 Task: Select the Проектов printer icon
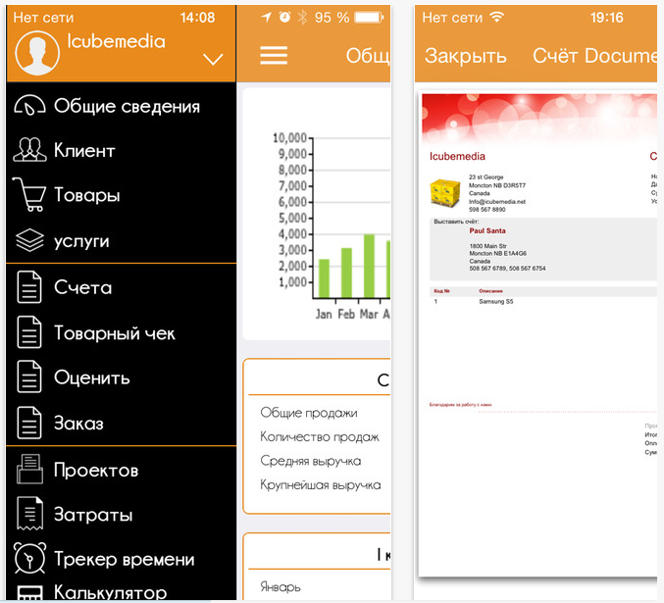(30, 471)
